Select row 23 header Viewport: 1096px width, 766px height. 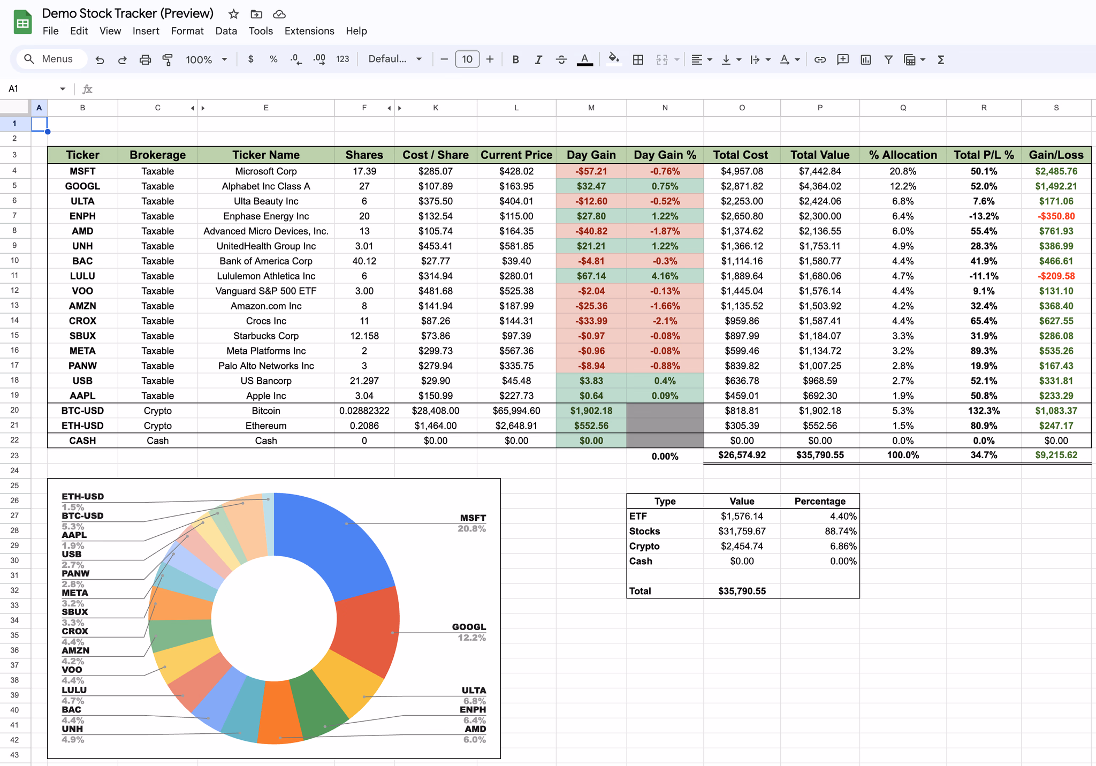point(15,456)
